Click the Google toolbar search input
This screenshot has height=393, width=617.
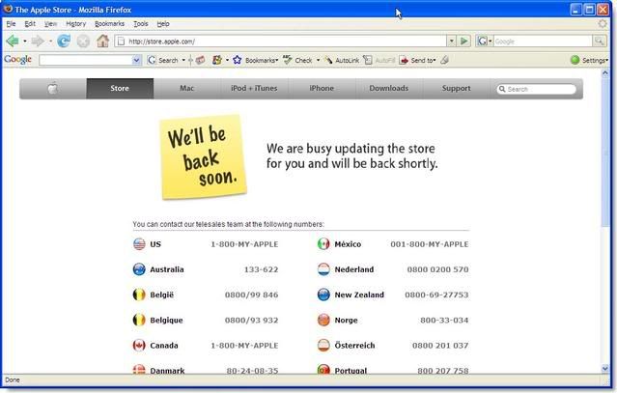pos(85,60)
